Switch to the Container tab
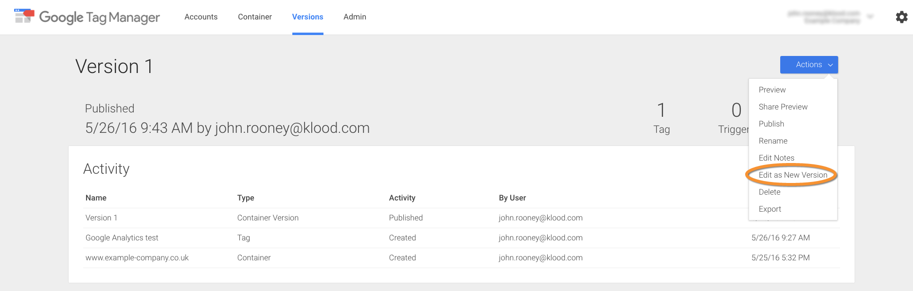The width and height of the screenshot is (913, 291). click(254, 17)
